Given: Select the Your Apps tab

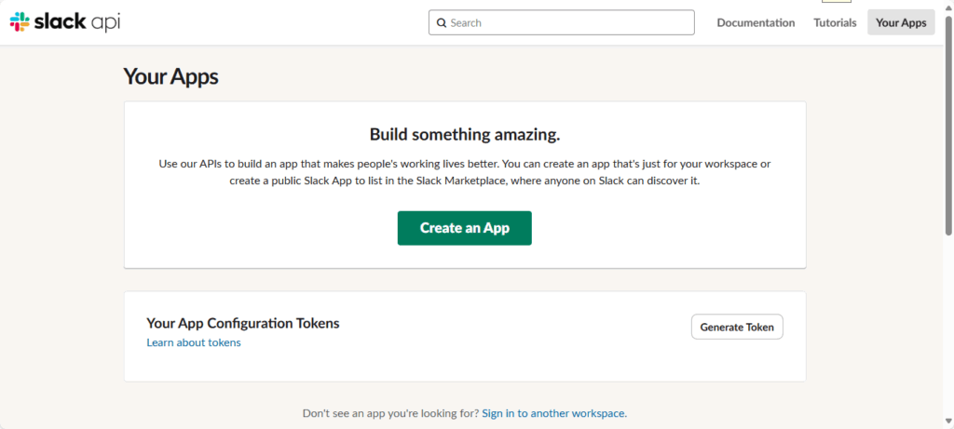Looking at the screenshot, I should tap(901, 22).
